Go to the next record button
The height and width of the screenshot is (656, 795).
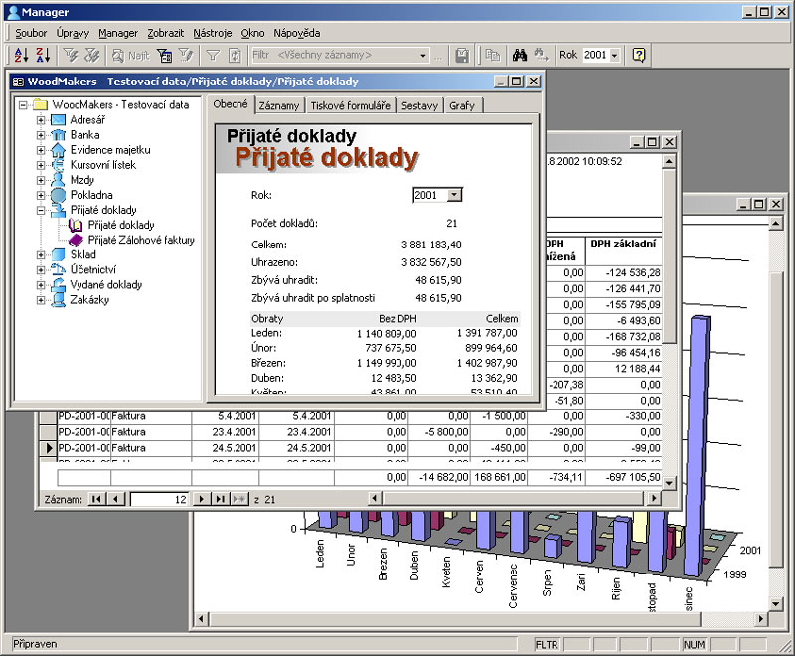click(202, 499)
